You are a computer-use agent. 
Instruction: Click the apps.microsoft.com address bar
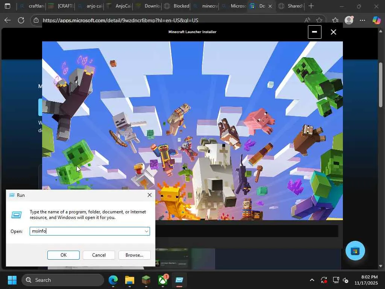click(120, 20)
